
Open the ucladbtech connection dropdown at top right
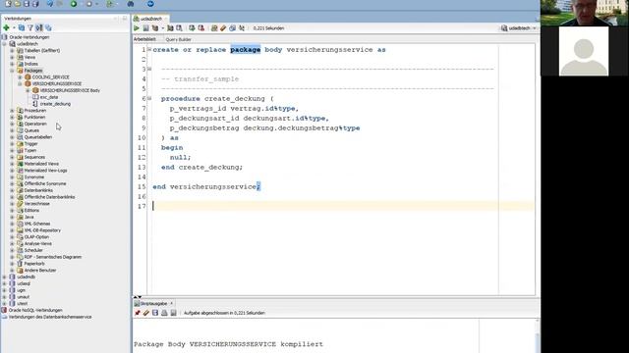point(519,28)
